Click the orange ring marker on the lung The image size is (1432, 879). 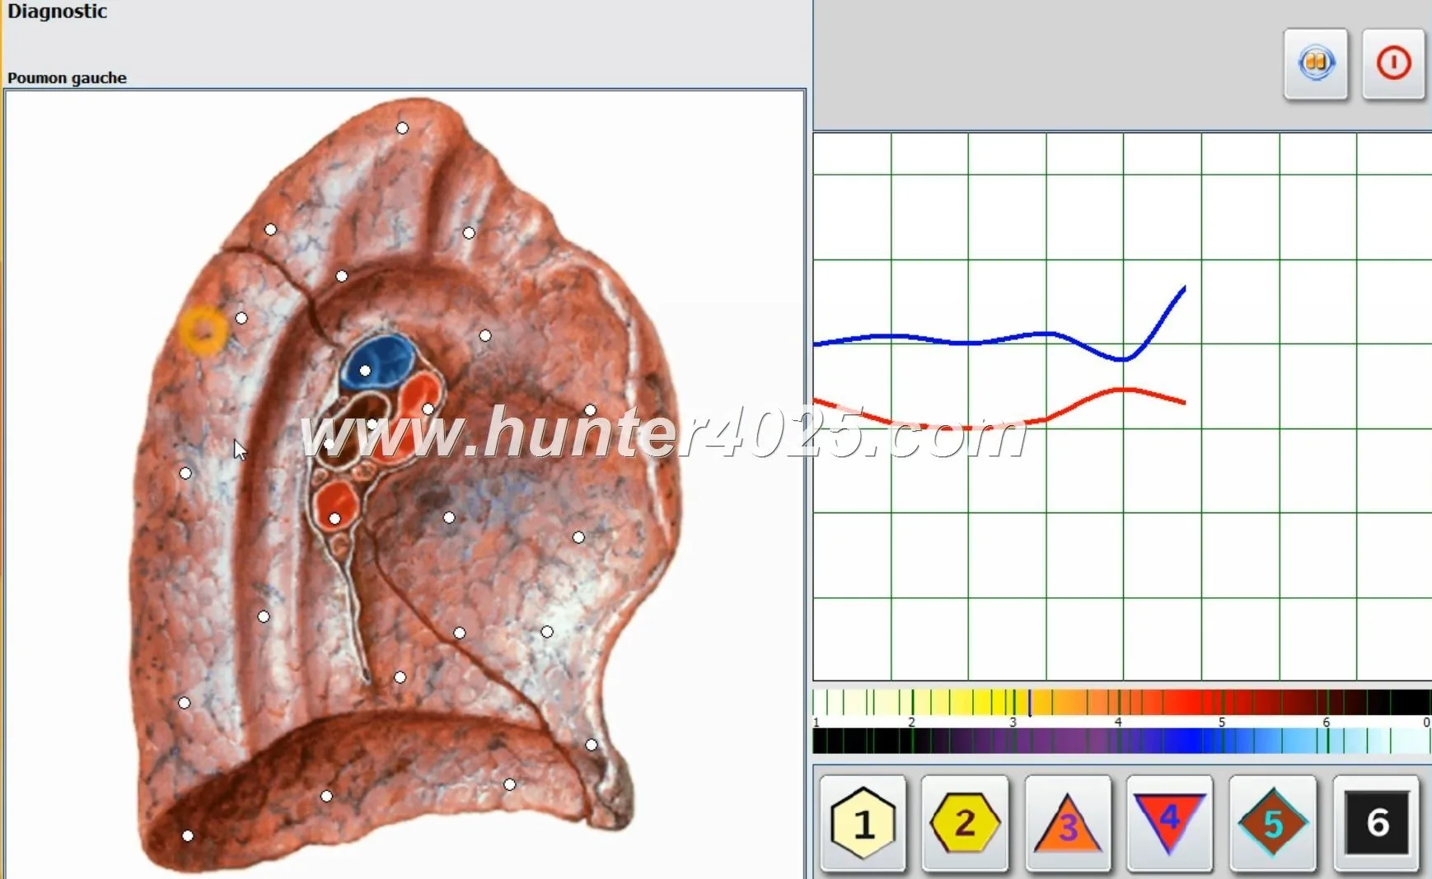coord(203,331)
